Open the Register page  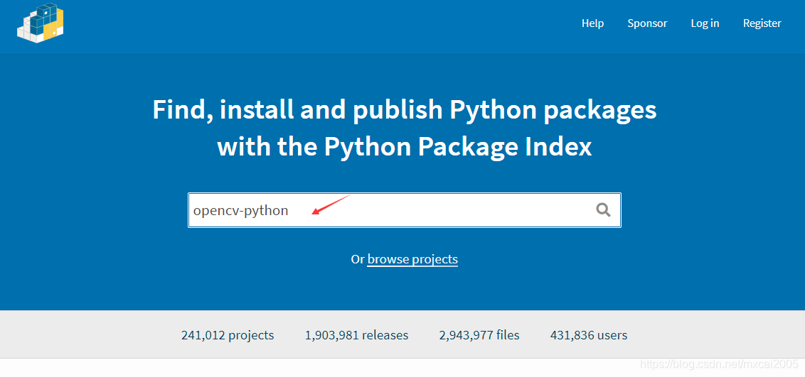click(762, 23)
